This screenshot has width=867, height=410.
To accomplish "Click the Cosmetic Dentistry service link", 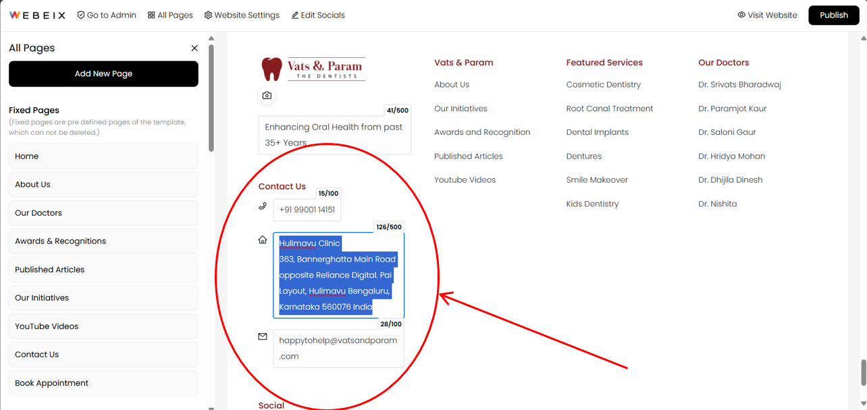I will coord(604,84).
